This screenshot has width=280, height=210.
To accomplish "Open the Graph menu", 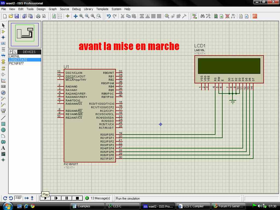I will click(x=53, y=9).
